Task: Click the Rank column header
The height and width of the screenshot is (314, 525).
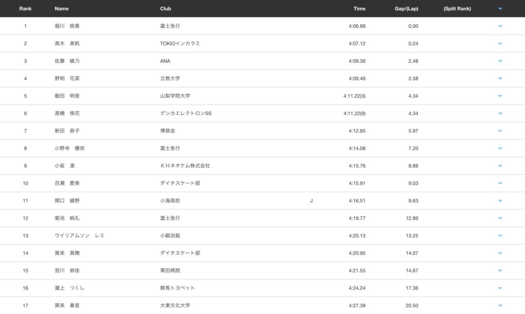Action: point(25,9)
